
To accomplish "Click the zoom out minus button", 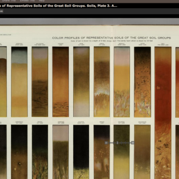I will coord(106,143).
